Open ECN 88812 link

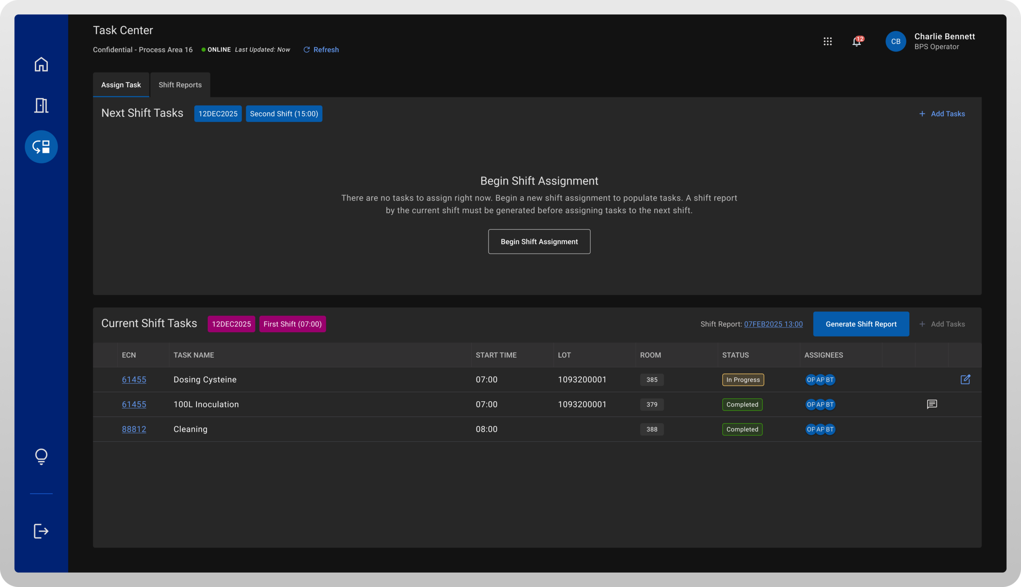(x=134, y=429)
